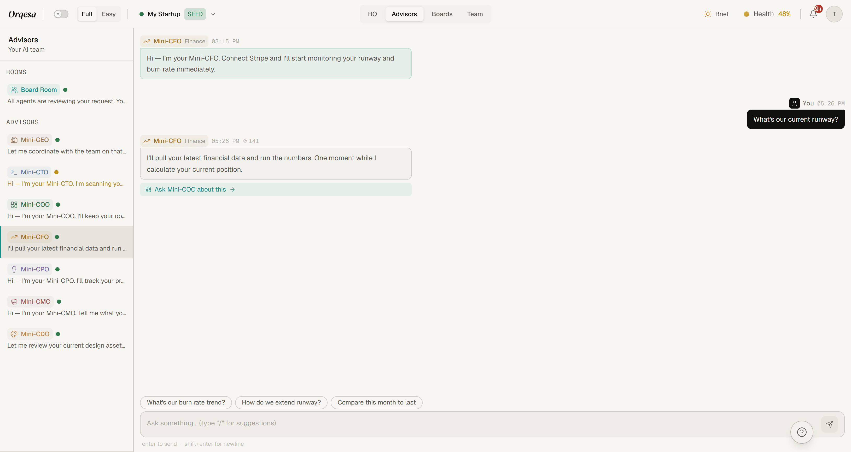Screen dimensions: 851x452
Task: Select the Mini-CFO trend icon in sidebar
Action: [x=14, y=237]
